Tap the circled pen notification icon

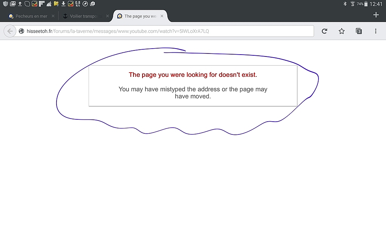(85, 4)
